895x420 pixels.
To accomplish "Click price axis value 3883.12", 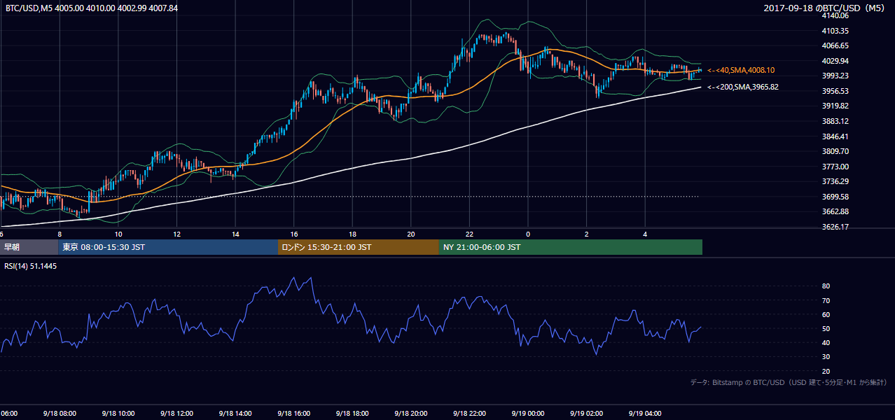I will click(835, 121).
